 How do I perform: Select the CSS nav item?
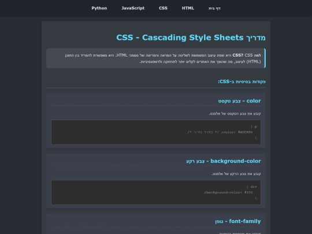click(163, 8)
